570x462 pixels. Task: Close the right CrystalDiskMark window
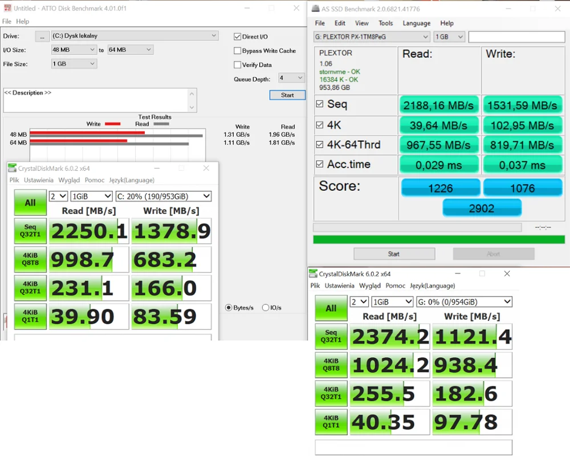[507, 273]
